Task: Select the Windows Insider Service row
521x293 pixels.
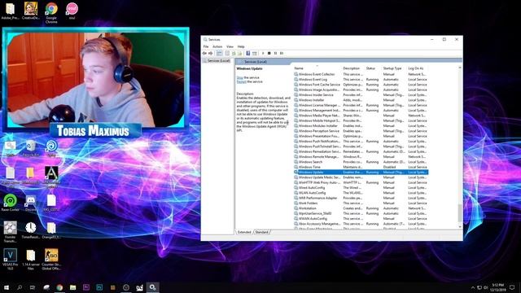Action: (x=361, y=95)
